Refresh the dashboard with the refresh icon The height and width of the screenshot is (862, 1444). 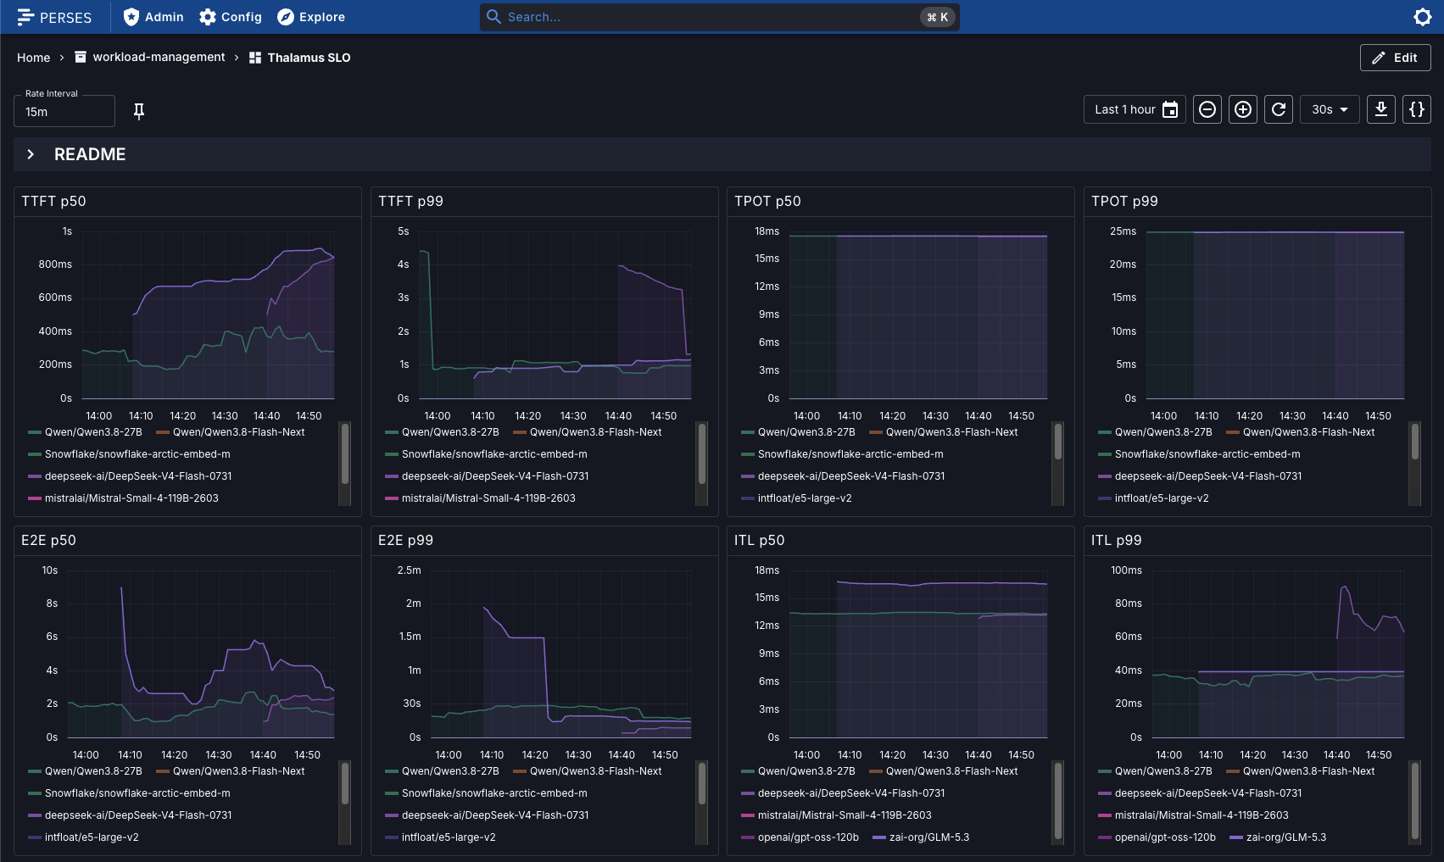pyautogui.click(x=1279, y=109)
